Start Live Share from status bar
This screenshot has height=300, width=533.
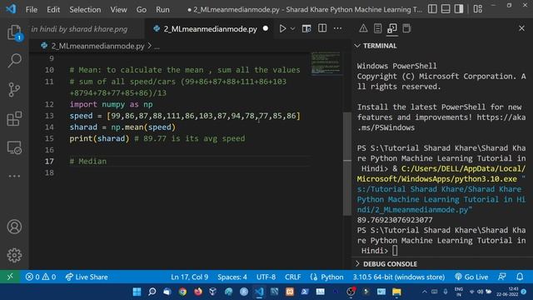pos(87,277)
